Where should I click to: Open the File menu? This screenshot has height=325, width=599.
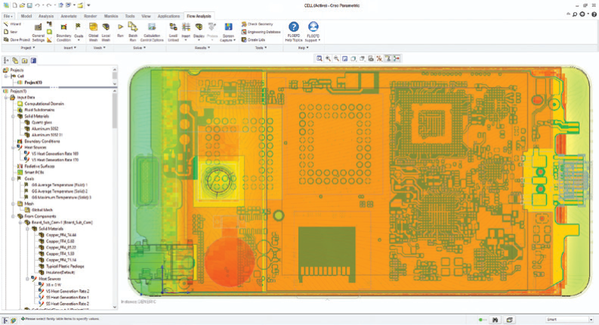pyautogui.click(x=8, y=15)
